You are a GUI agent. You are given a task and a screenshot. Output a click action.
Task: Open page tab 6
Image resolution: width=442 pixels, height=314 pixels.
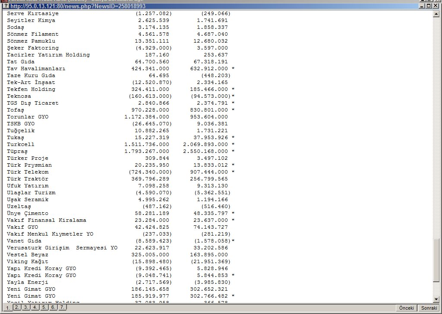click(53, 307)
